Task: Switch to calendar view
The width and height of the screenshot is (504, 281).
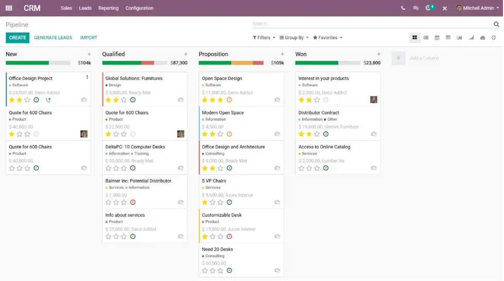Action: pos(437,38)
